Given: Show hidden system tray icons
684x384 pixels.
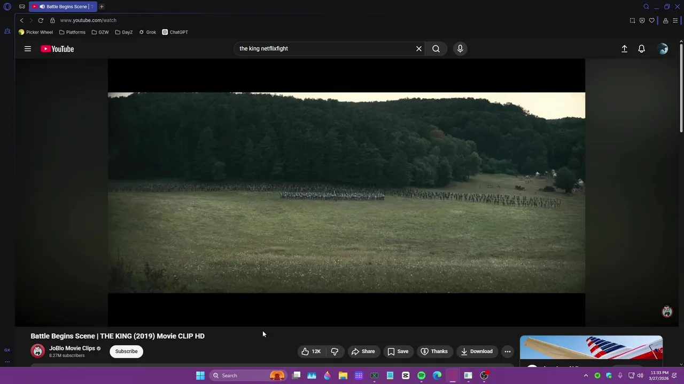Looking at the screenshot, I should coord(586,375).
